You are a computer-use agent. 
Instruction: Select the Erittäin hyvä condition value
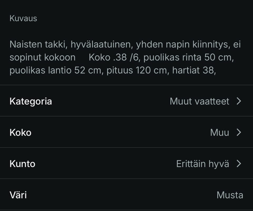coord(203,164)
